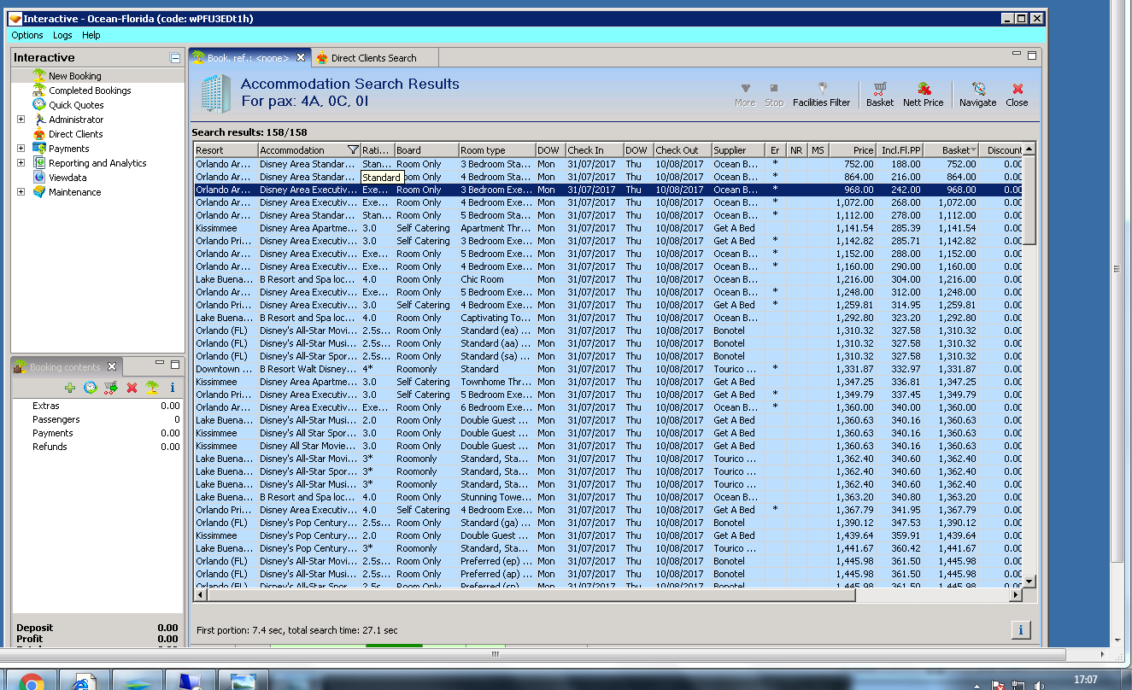This screenshot has width=1132, height=690.
Task: Click the cart arrow icon in Booking contents
Action: coord(111,388)
